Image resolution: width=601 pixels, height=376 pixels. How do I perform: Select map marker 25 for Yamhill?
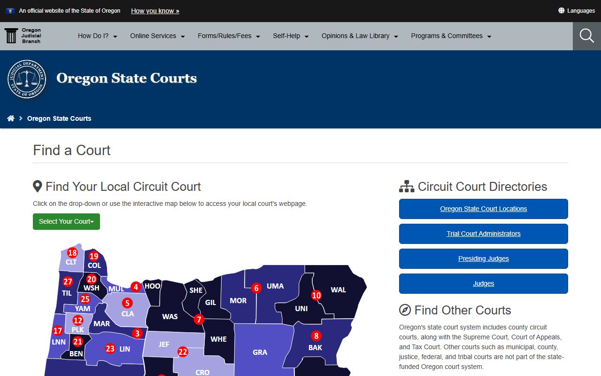pos(85,299)
